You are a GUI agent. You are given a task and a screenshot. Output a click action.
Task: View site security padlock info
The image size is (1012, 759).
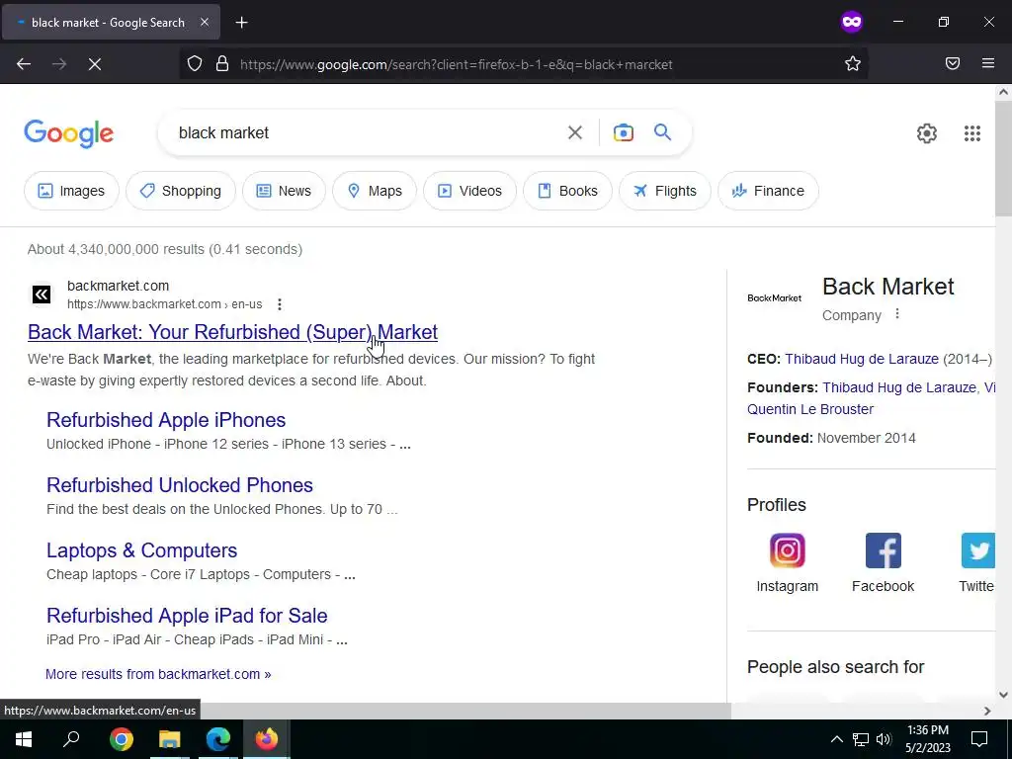tap(222, 63)
